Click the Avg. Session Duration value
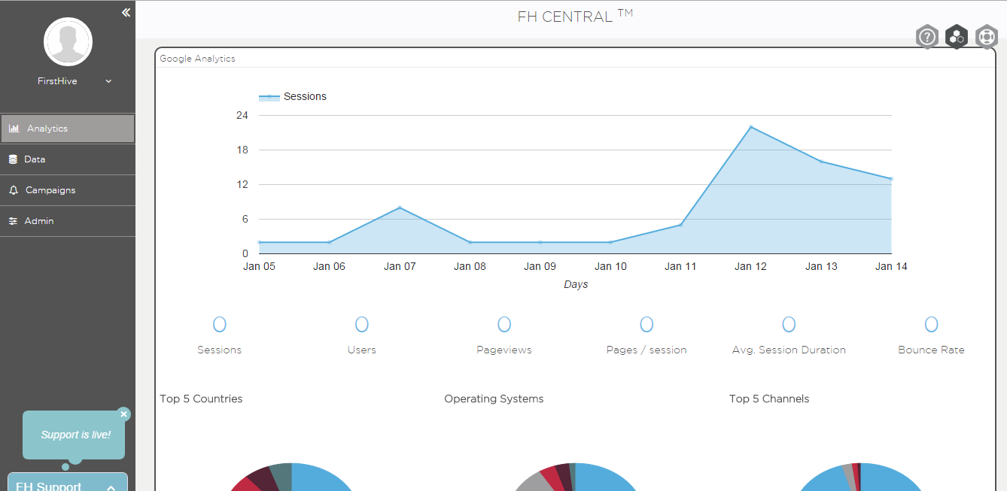This screenshot has height=491, width=1007. [x=789, y=324]
